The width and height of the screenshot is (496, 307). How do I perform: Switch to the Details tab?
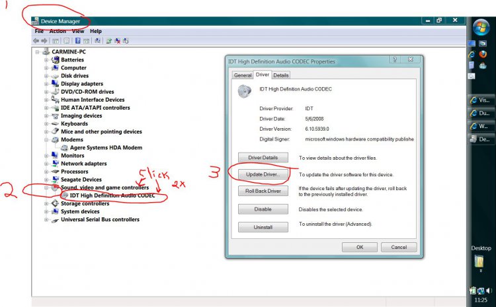click(x=281, y=75)
